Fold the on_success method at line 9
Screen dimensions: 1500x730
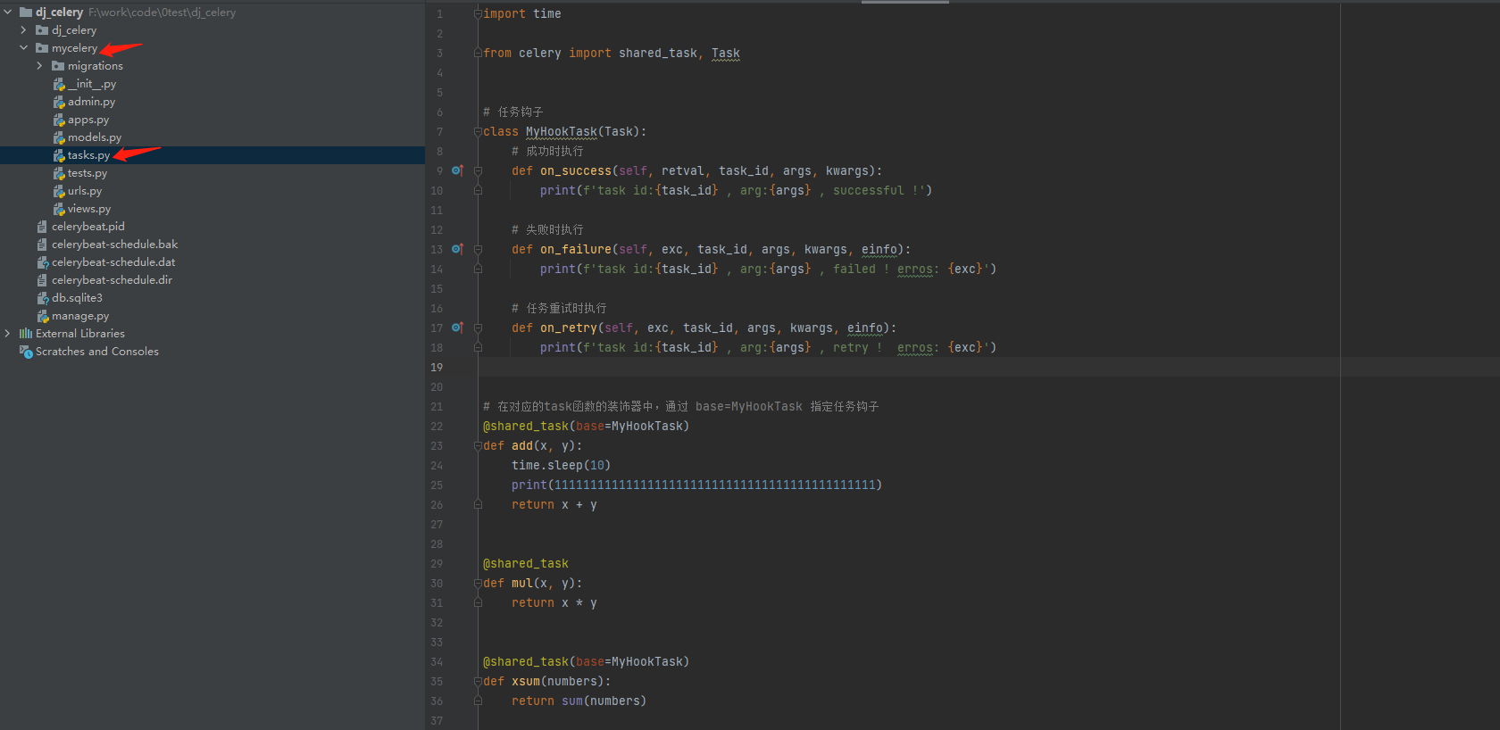point(478,170)
